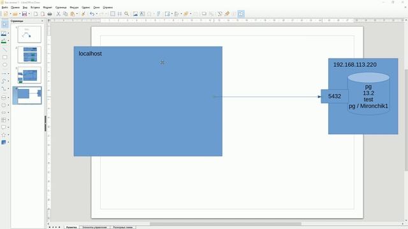Pick the Basic Shapes tool

(x=4, y=97)
